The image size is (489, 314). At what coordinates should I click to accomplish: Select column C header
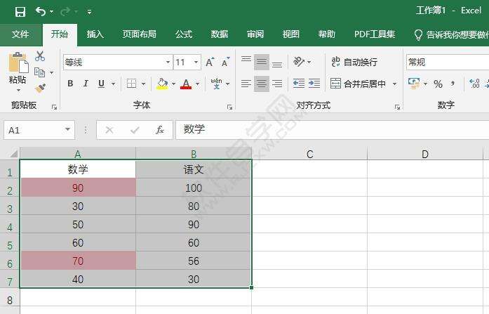(309, 154)
